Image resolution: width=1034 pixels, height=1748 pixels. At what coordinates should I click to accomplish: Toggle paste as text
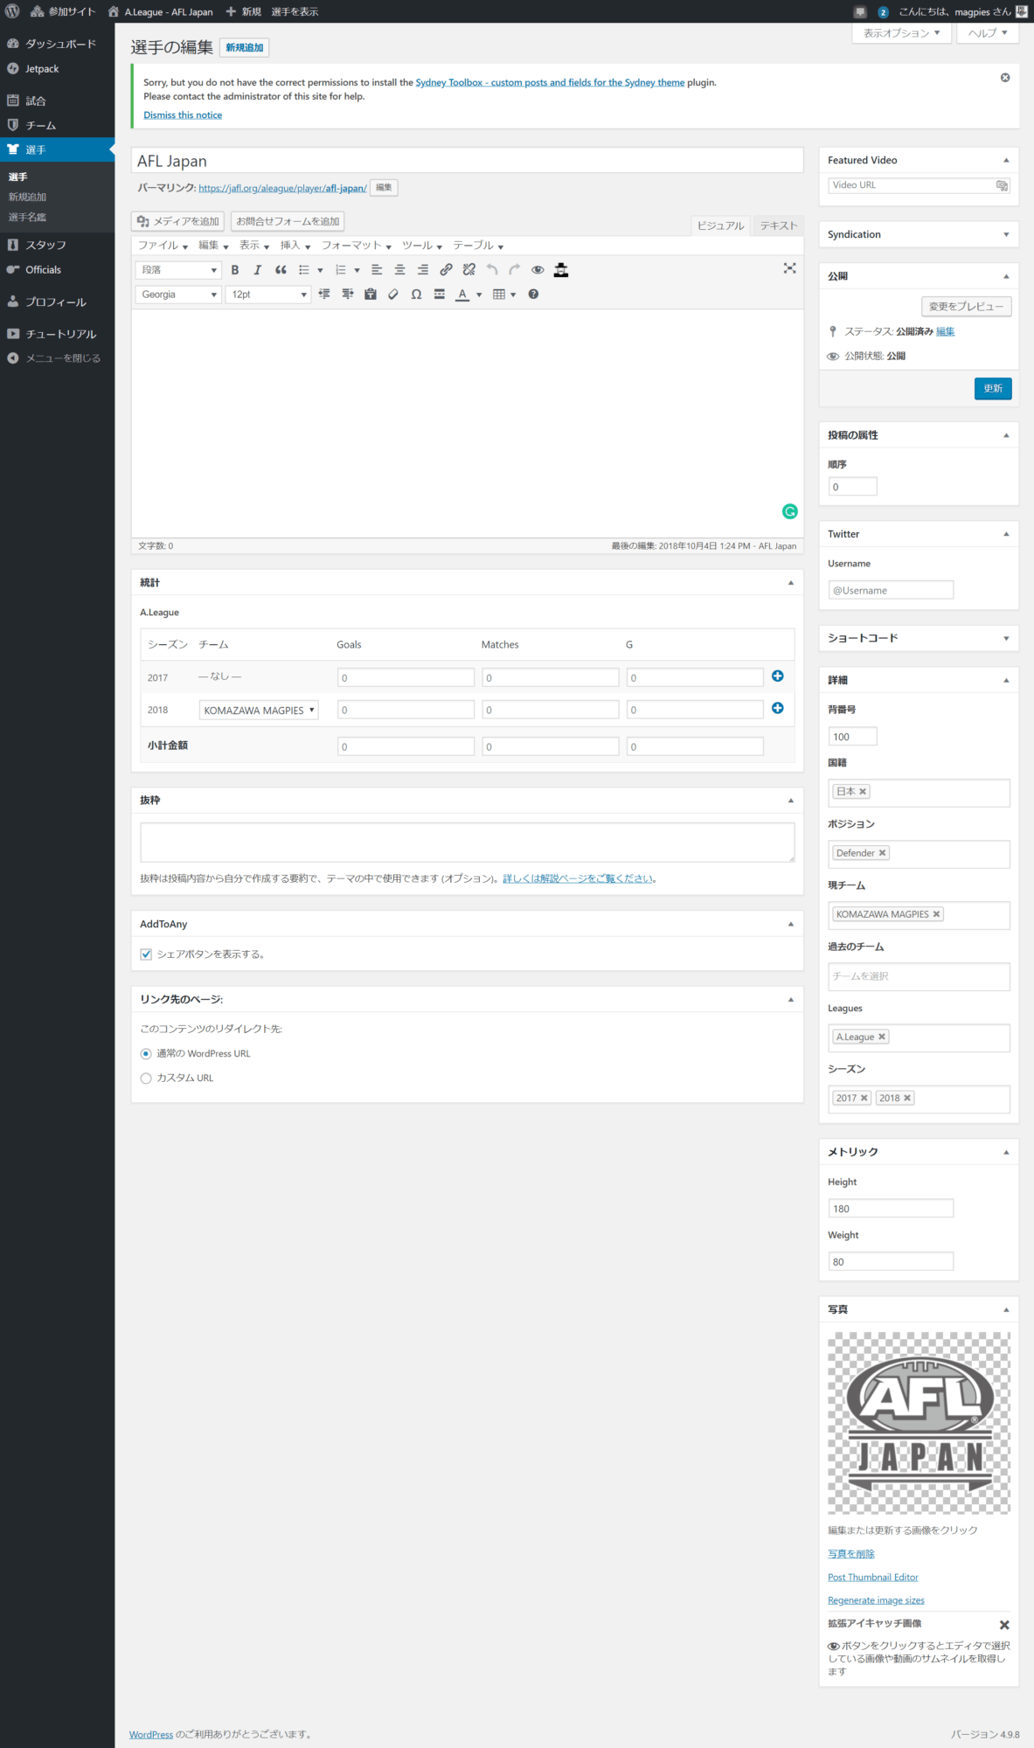371,295
